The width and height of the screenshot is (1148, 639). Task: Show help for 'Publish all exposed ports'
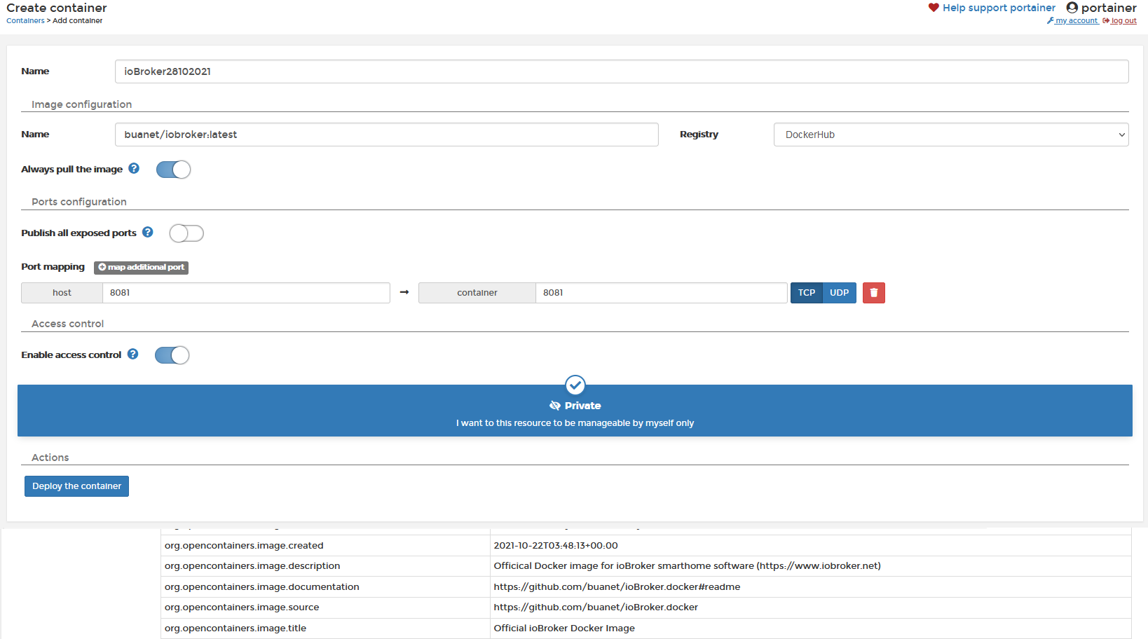(x=148, y=232)
